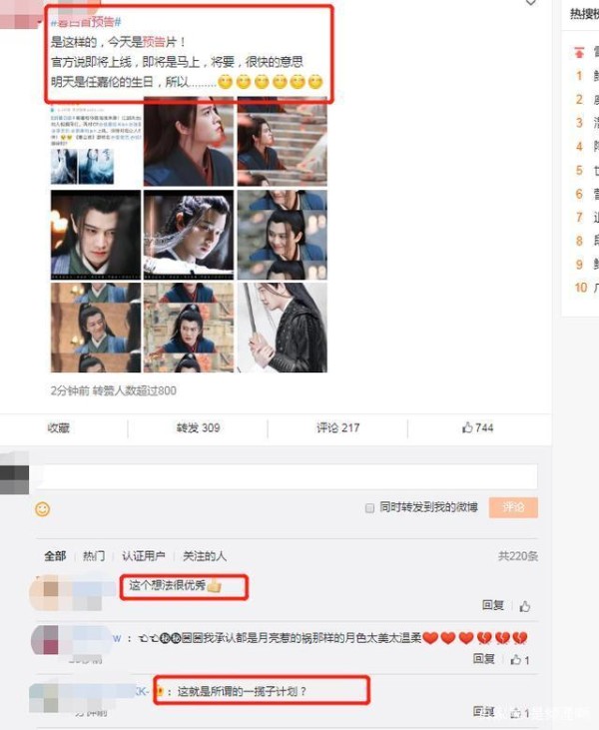Open the thumbnail of man holding an umbrella
Viewport: 599px width, 730px height.
283,328
